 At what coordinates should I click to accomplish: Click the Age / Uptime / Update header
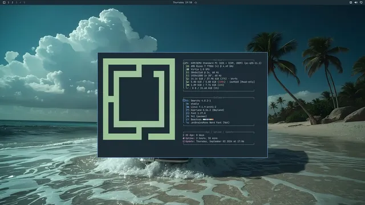coord(220,132)
